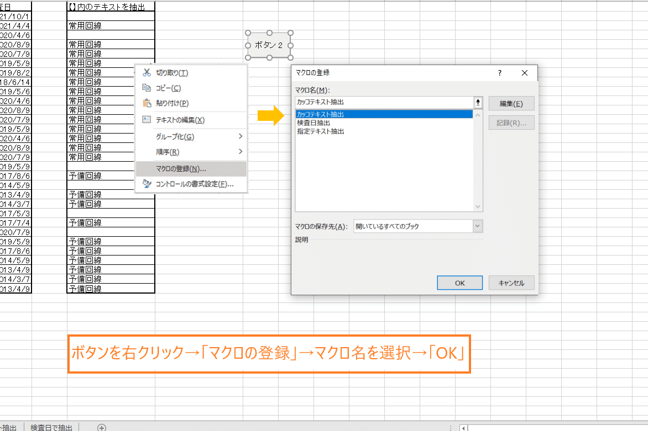The height and width of the screenshot is (431, 648).
Task: Click macro list scroll up arrow
Action: [x=478, y=115]
